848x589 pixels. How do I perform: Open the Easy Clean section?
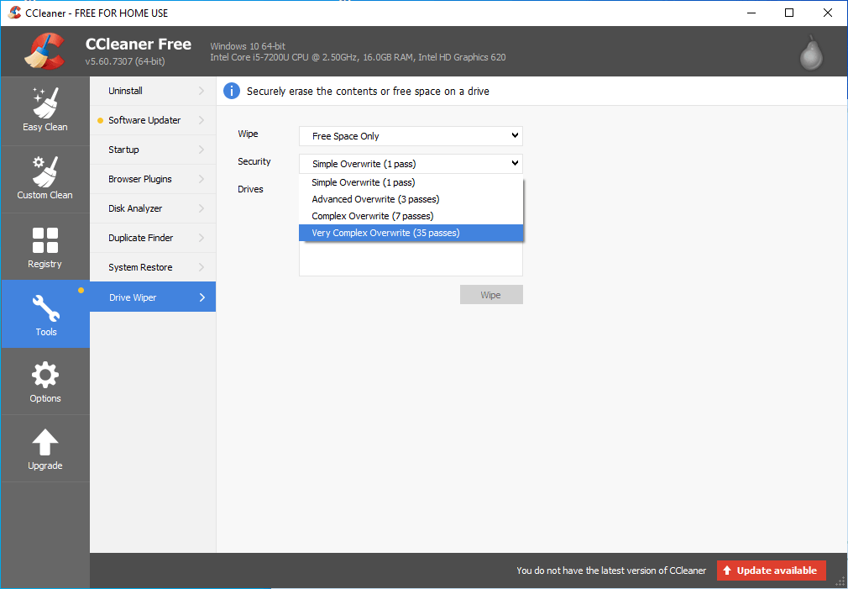pyautogui.click(x=45, y=110)
